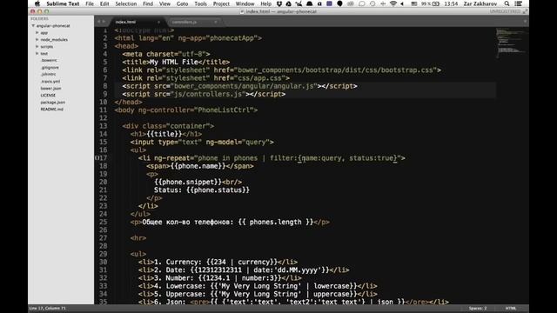Viewport: 557px width, 313px height.
Task: Click the Messages speech bubble menu bar icon
Action: tap(362, 3)
